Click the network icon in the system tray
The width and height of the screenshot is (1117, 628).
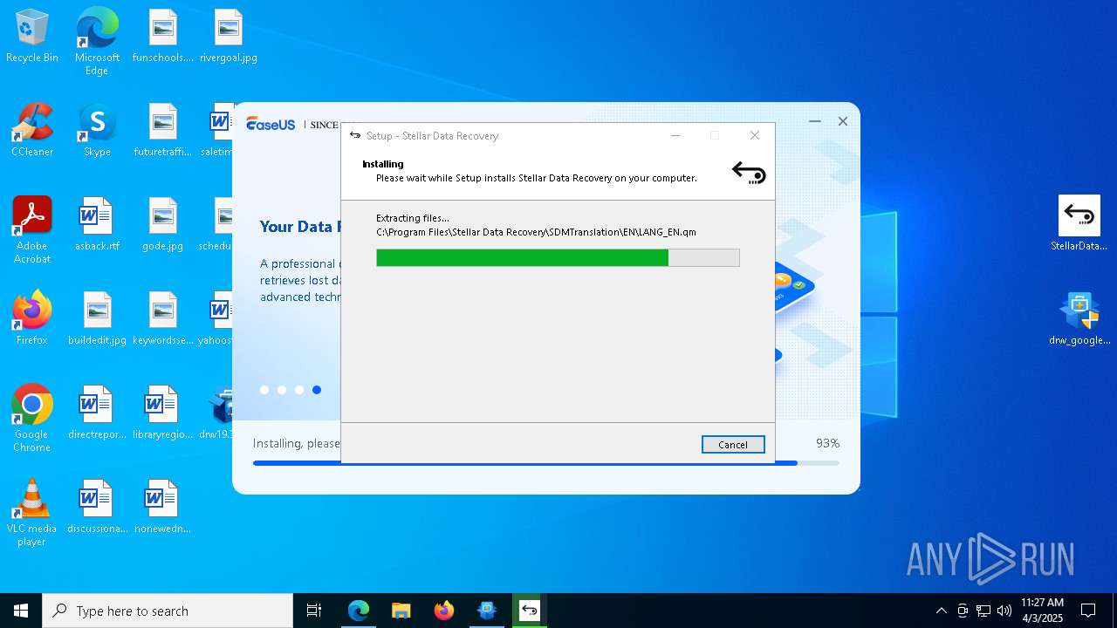pos(983,611)
